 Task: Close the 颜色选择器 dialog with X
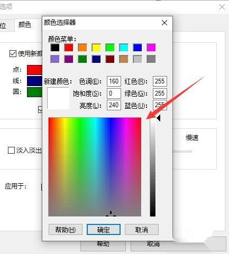tap(164, 23)
